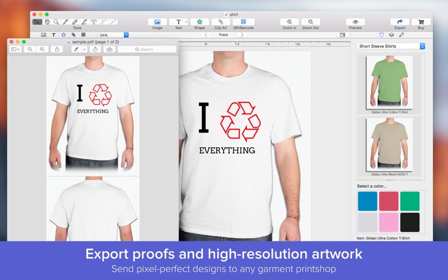This screenshot has width=448, height=280.
Task: Pick the green color swatch
Action: (x=410, y=201)
